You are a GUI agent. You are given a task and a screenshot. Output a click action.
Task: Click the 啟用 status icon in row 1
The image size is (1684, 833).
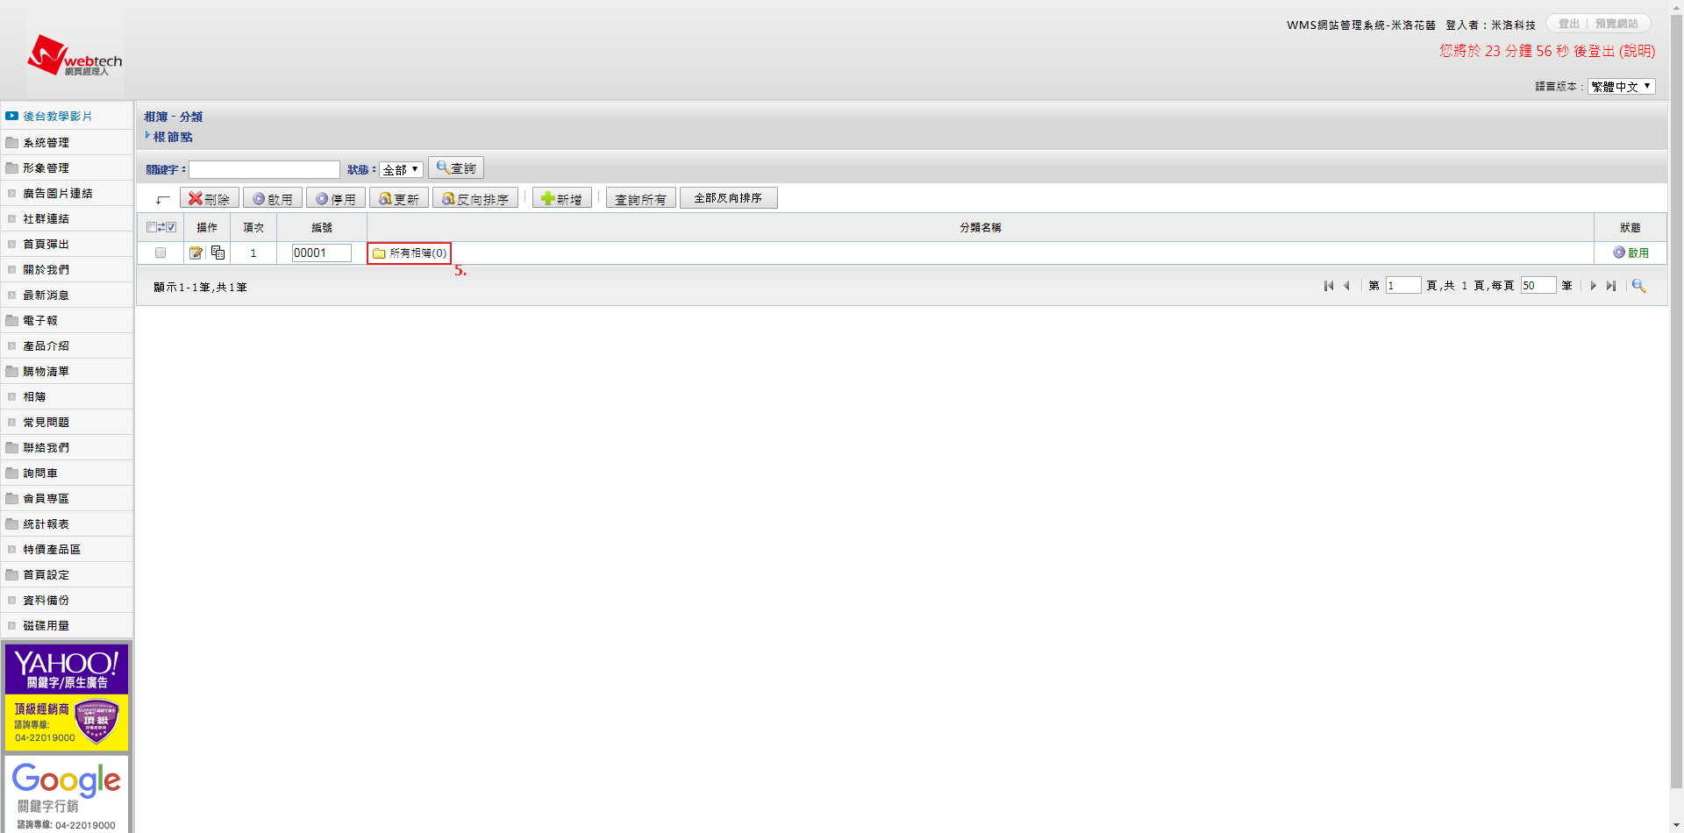tap(1619, 253)
